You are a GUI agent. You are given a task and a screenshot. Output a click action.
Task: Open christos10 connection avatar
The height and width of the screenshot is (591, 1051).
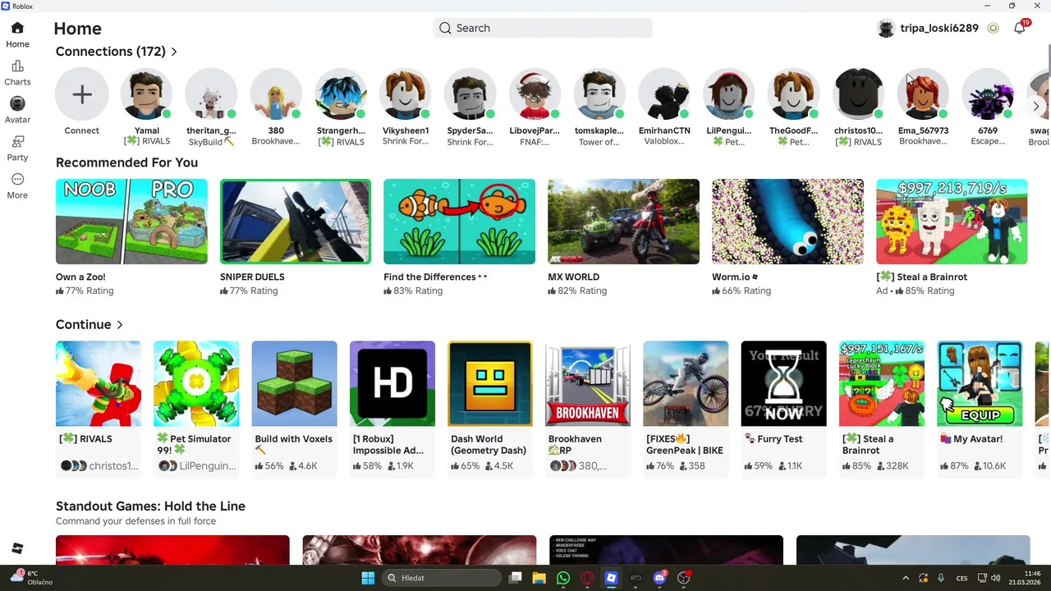point(858,94)
